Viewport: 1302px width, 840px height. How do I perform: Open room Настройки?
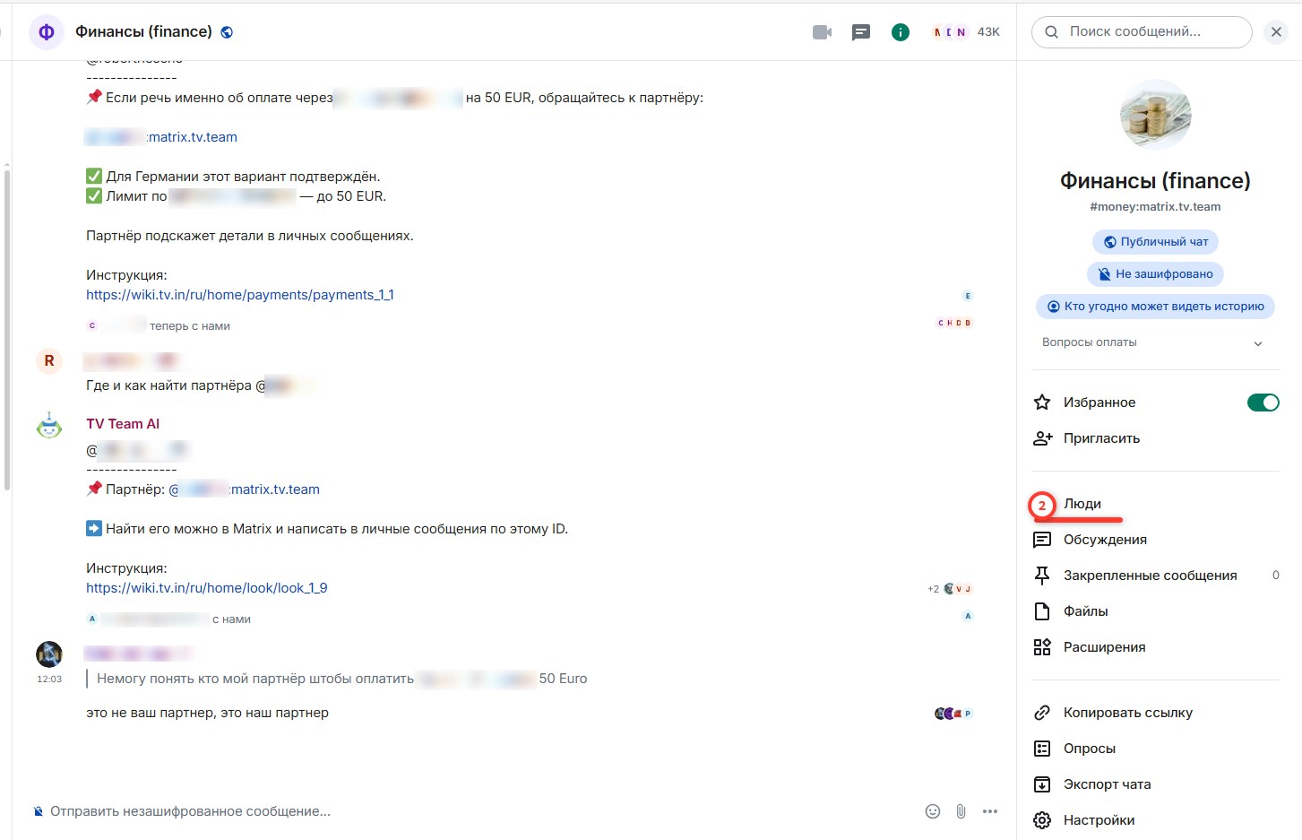[x=1156, y=820]
